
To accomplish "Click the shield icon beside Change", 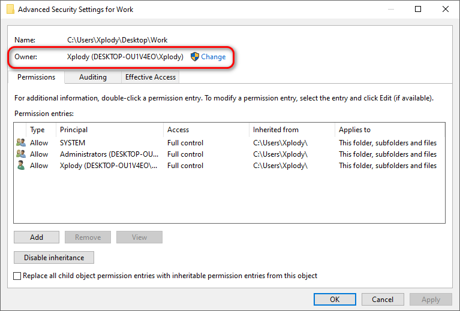I will (x=195, y=57).
